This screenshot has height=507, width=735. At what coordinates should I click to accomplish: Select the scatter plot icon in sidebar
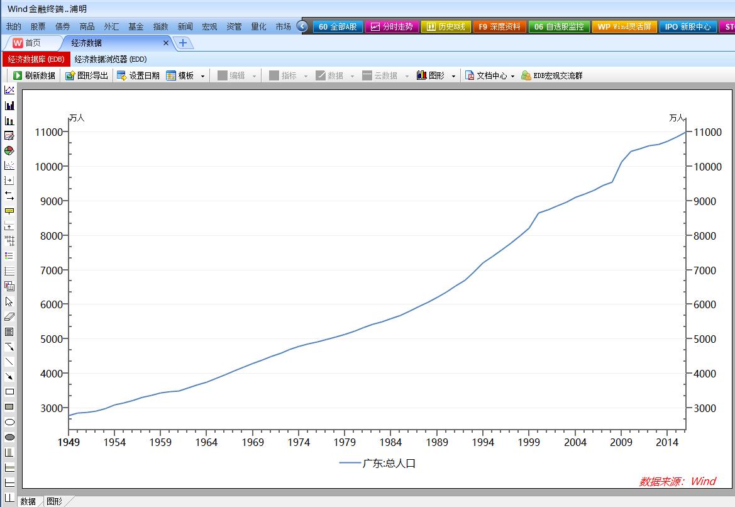pyautogui.click(x=9, y=166)
